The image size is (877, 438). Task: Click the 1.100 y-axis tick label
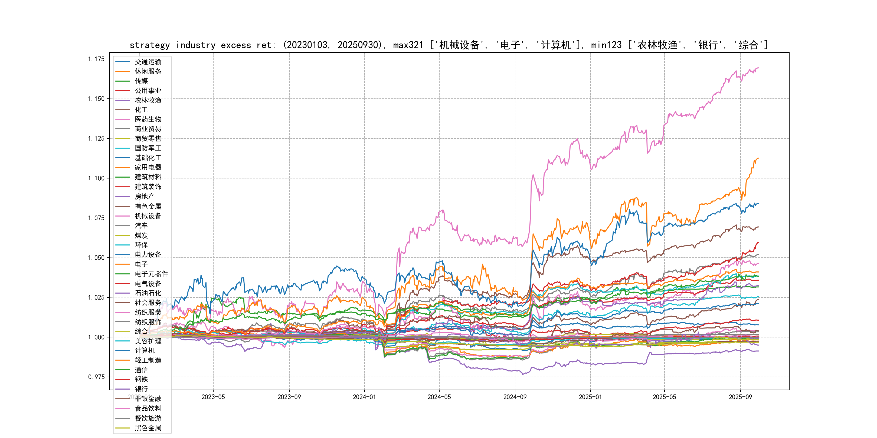[x=96, y=178]
